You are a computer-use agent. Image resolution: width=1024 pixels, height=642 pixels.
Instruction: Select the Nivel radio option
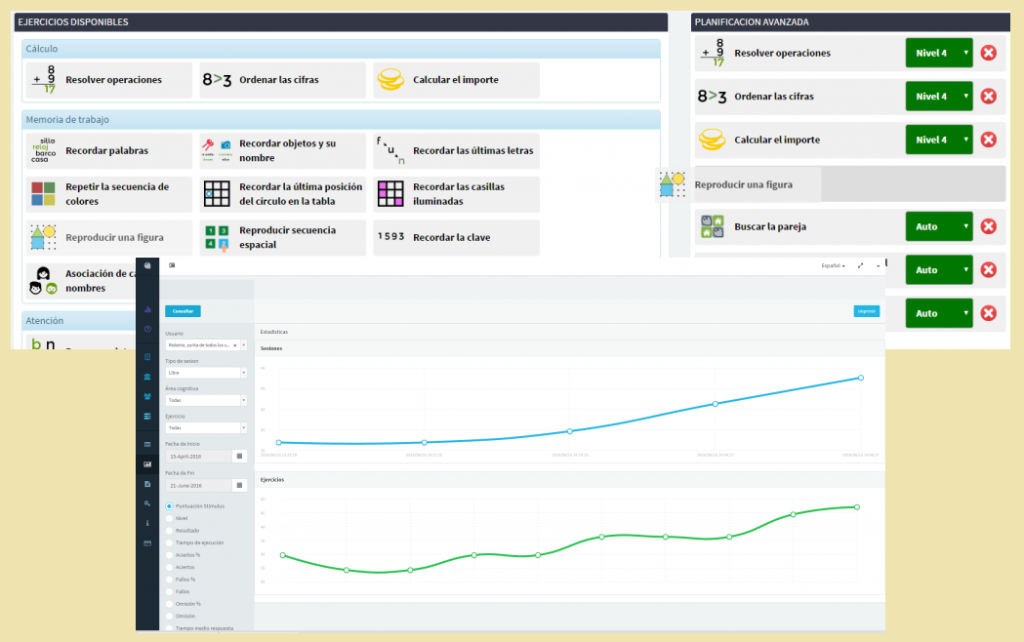[169, 518]
